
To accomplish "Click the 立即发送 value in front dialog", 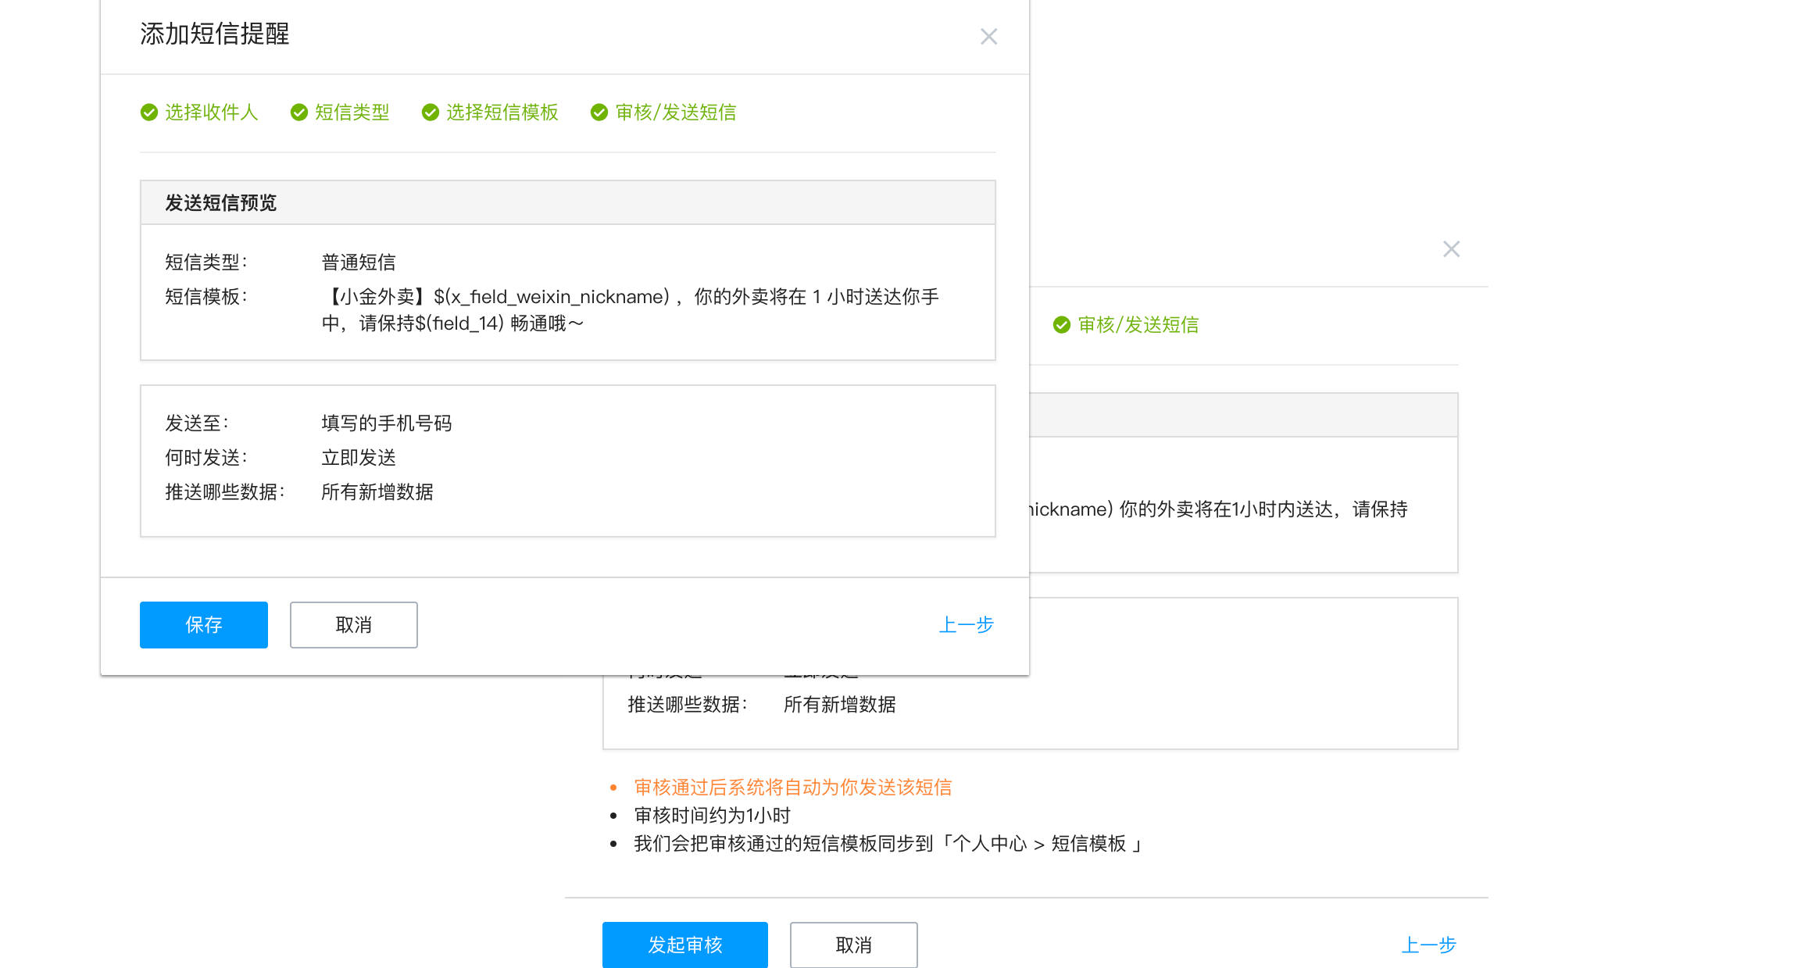I will point(359,458).
